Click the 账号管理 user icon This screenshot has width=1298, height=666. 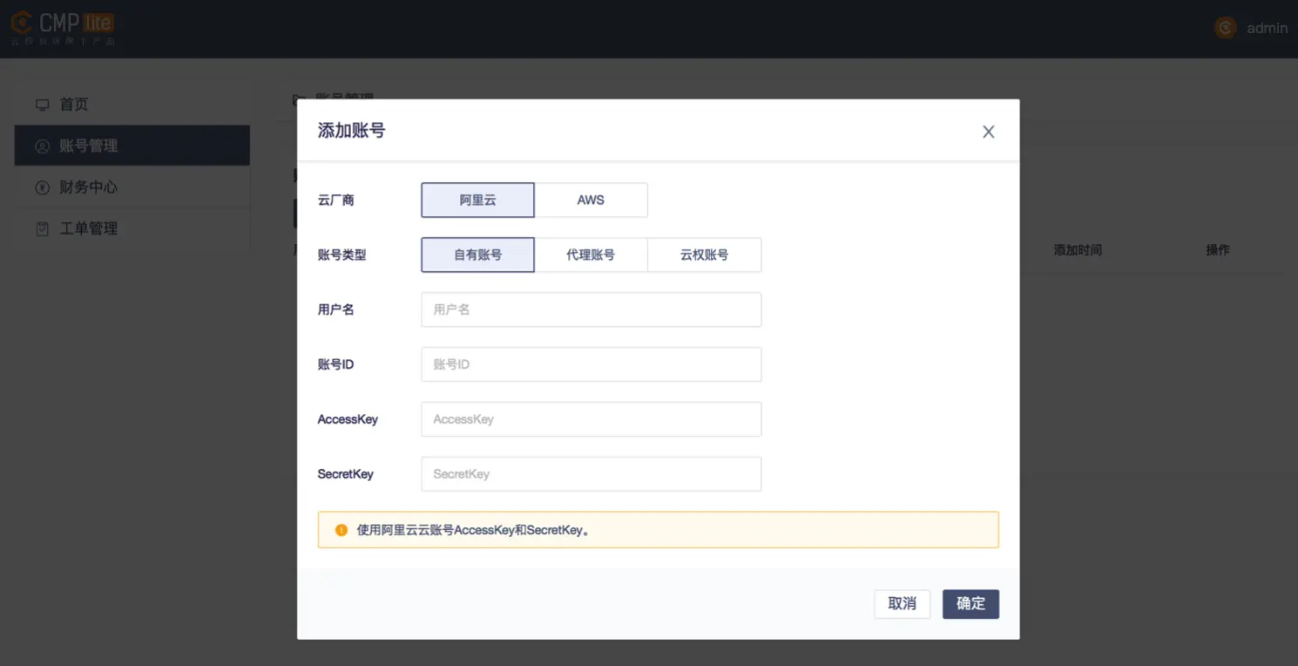click(42, 146)
